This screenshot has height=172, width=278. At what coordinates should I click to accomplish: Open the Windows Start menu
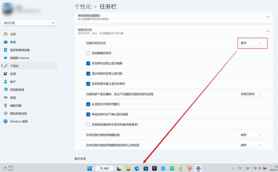click(x=90, y=169)
